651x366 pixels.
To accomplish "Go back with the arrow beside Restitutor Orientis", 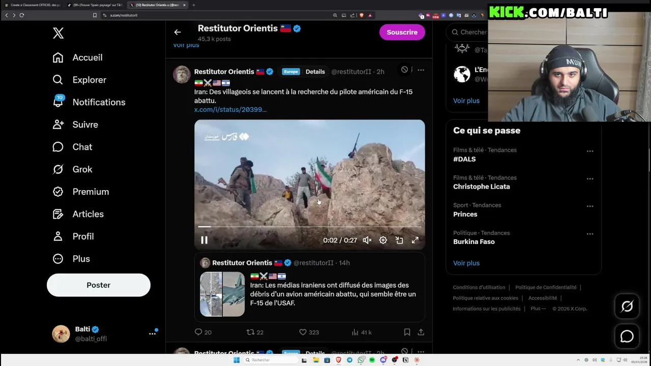I will coord(177,32).
